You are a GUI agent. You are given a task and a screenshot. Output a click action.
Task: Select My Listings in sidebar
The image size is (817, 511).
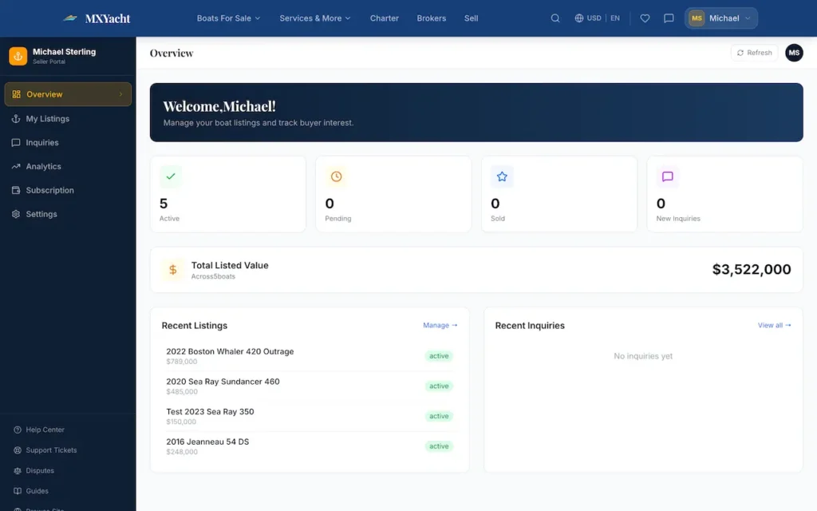click(x=68, y=119)
